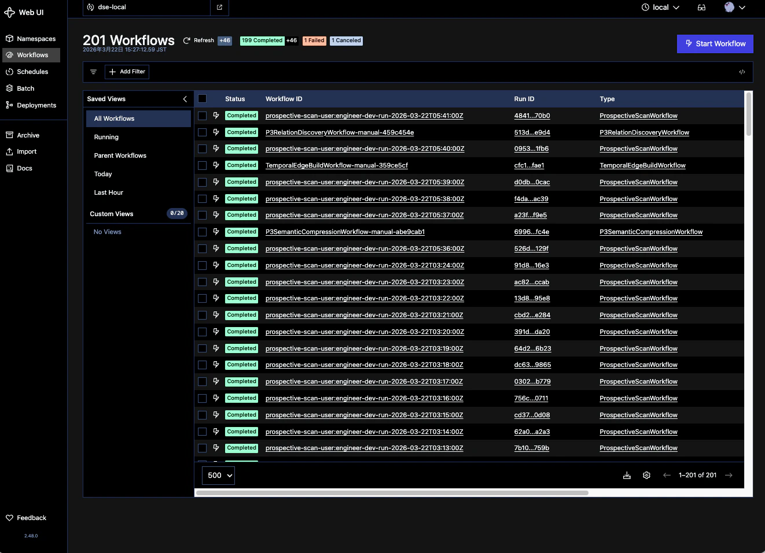765x553 pixels.
Task: Open the 500 per-page dropdown
Action: coord(218,476)
